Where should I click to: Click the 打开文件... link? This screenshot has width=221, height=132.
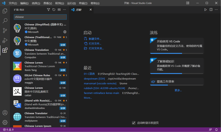pos(95,44)
